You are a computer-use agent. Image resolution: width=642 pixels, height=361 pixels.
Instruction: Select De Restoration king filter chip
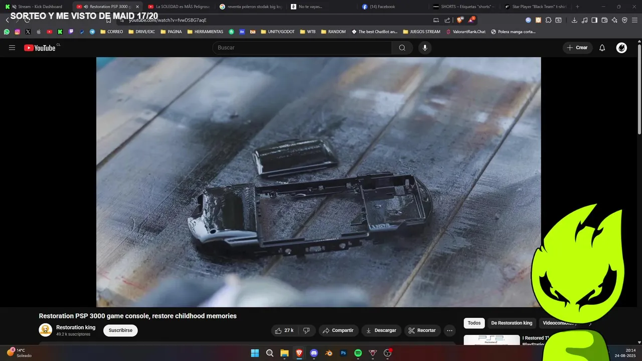[512, 323]
